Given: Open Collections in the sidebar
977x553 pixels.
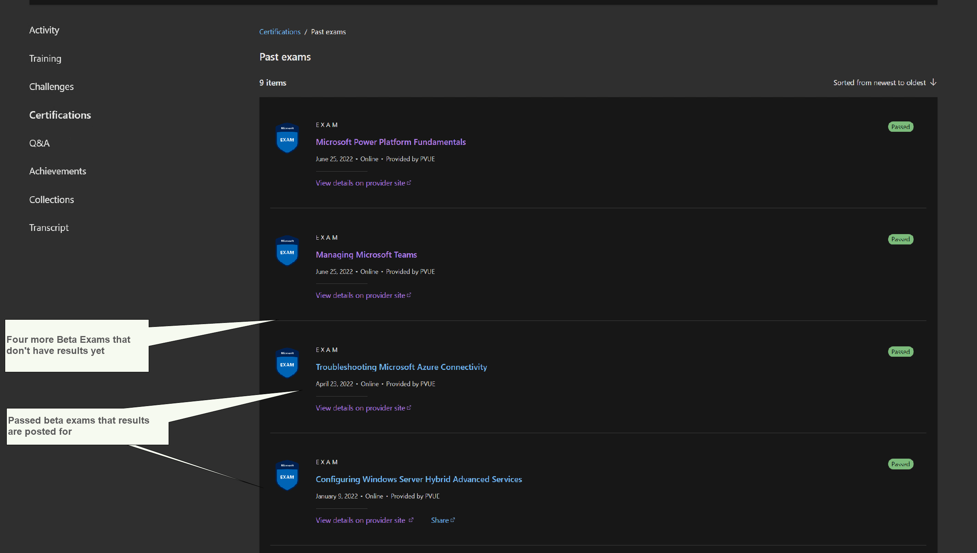Looking at the screenshot, I should 52,200.
